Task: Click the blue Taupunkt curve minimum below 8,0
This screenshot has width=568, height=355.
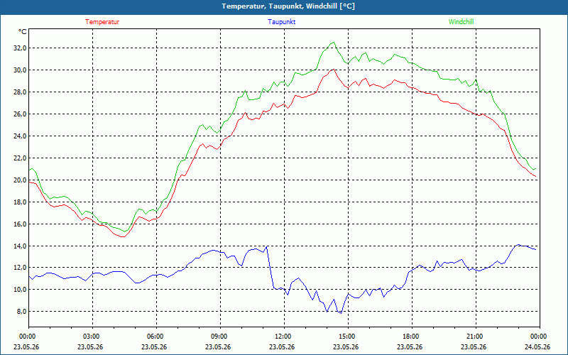Action: pos(341,312)
